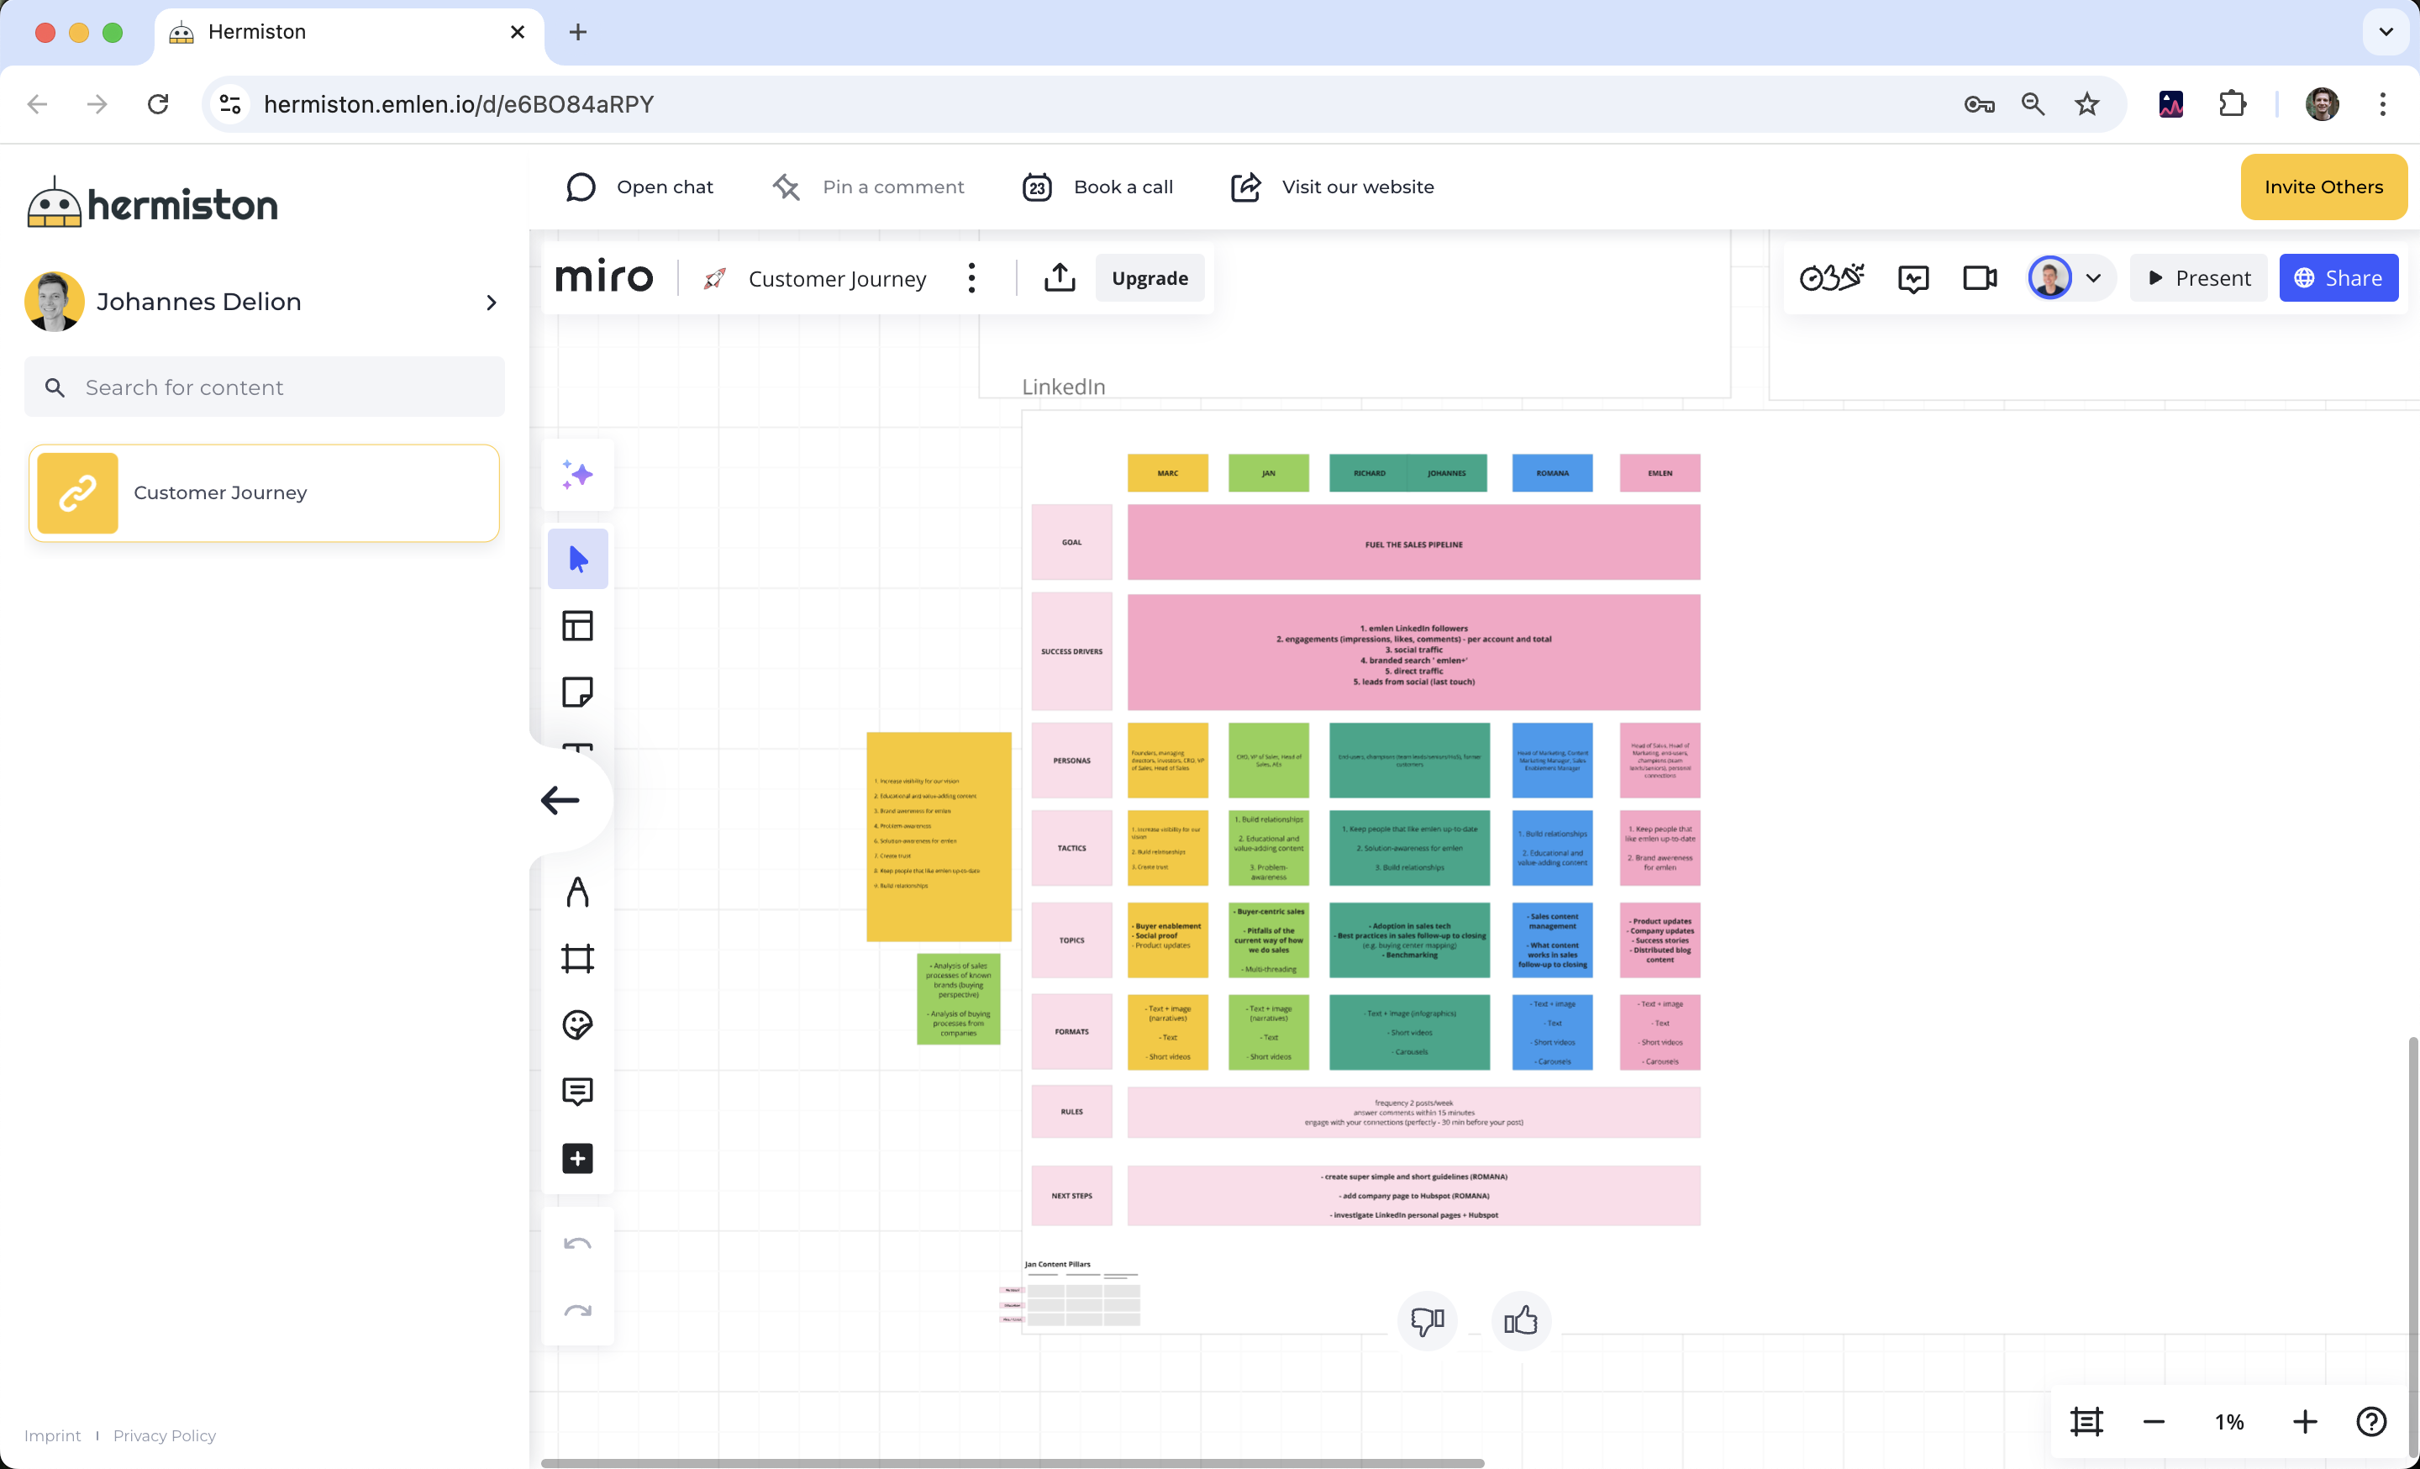Click the Miro AI sparkle tool
The height and width of the screenshot is (1469, 2420).
pos(577,476)
